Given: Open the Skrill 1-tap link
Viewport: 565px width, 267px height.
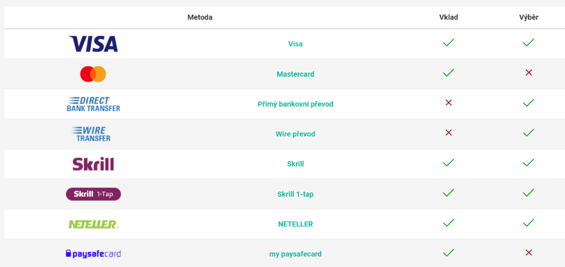Looking at the screenshot, I should pos(295,194).
